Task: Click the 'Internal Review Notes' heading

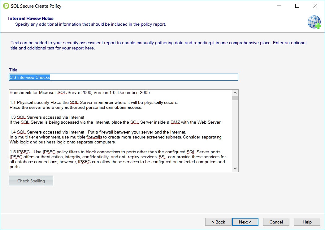Action: [x=31, y=18]
